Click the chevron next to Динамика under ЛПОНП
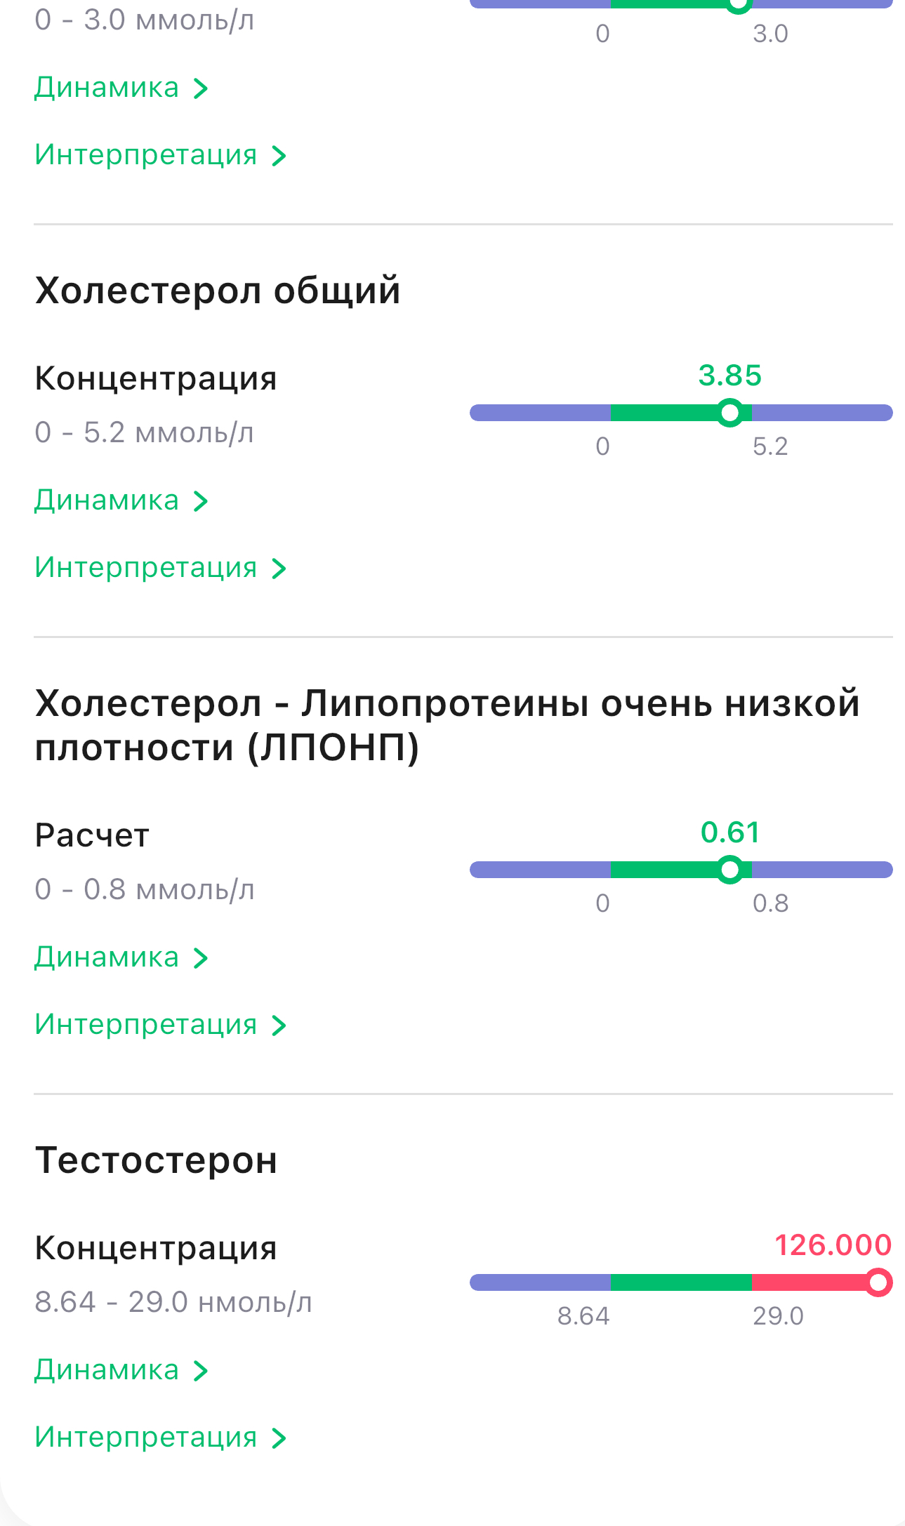 click(201, 958)
